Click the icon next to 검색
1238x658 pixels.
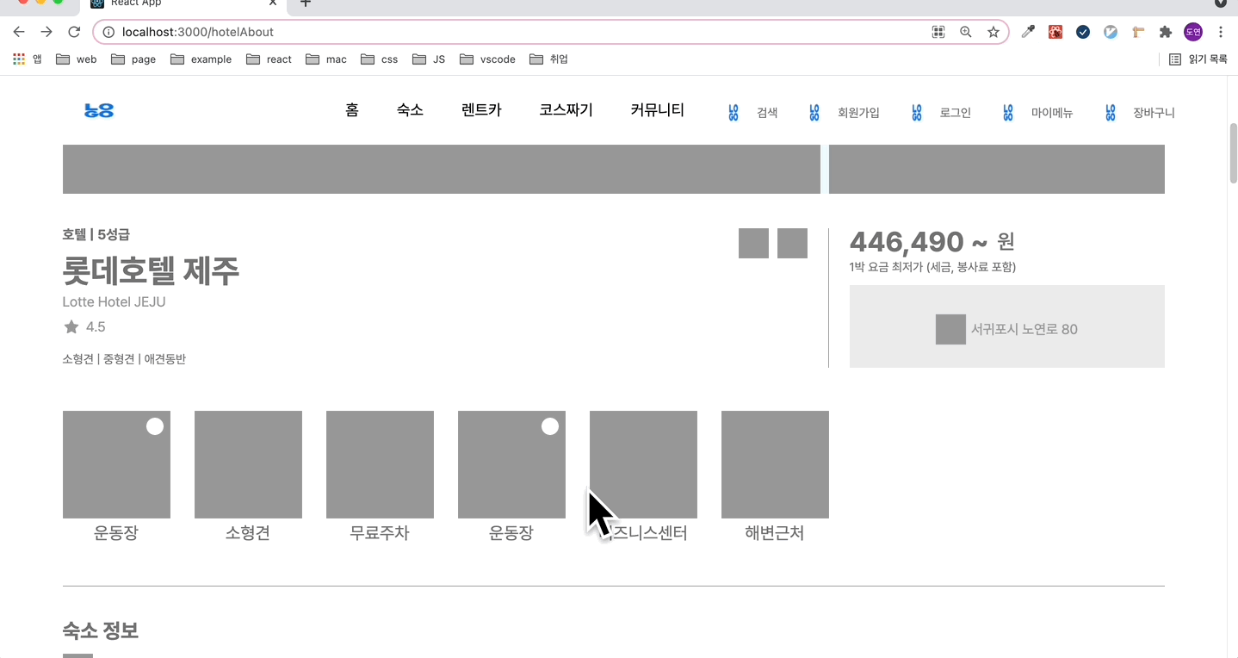click(734, 113)
